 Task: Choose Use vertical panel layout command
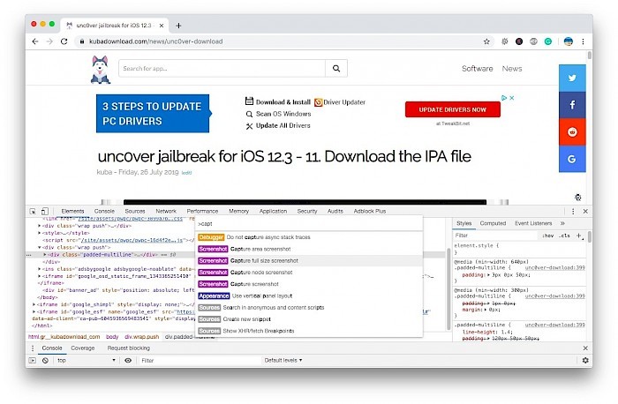309,296
